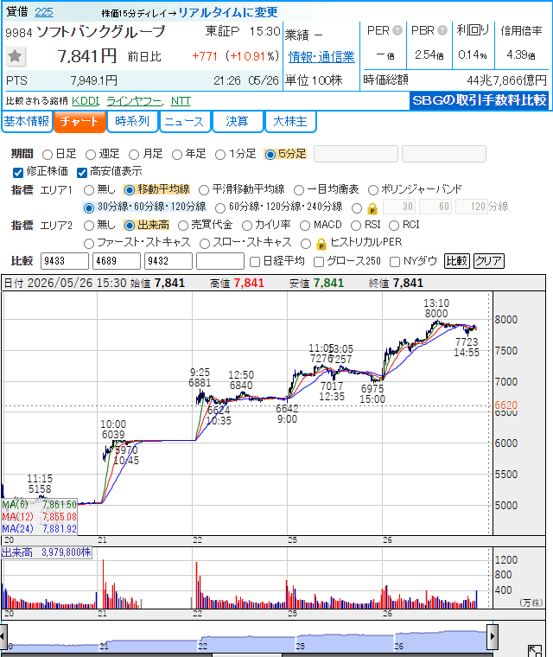Screen dimensions: 553x657
Task: Click the 比較 compare button
Action: pyautogui.click(x=456, y=261)
